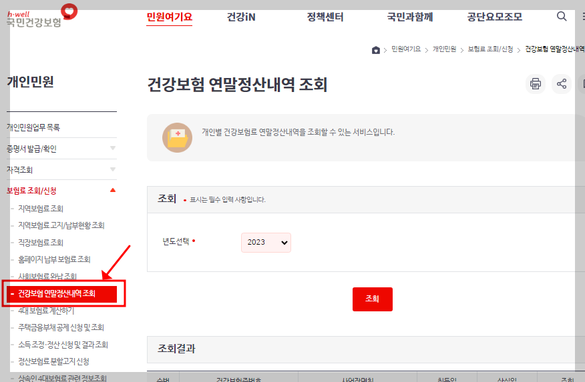Image resolution: width=585 pixels, height=382 pixels.
Task: Click the medical folder service icon
Action: click(177, 138)
